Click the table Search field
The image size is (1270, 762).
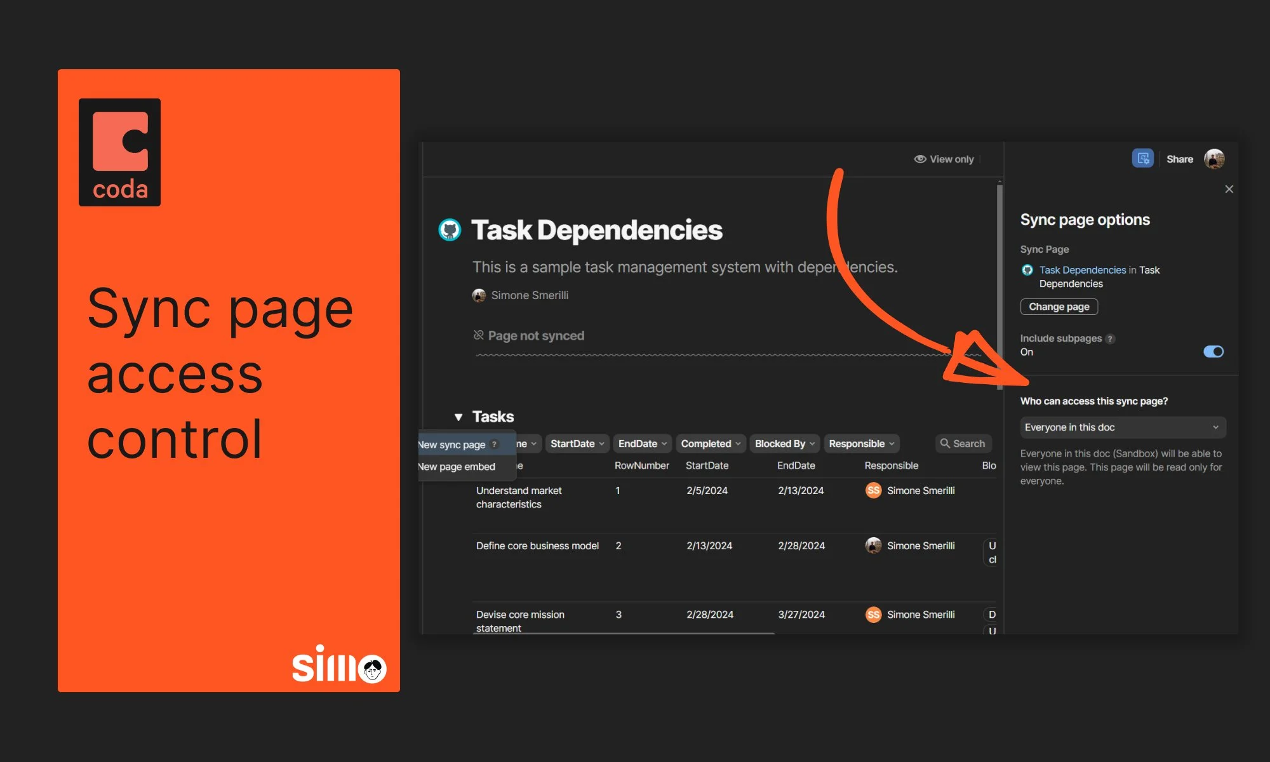[963, 444]
